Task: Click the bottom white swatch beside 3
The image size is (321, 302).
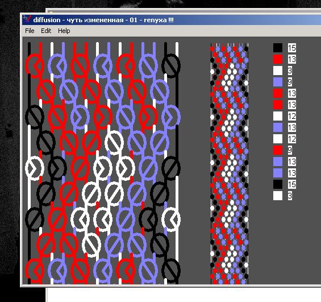Action: click(278, 196)
